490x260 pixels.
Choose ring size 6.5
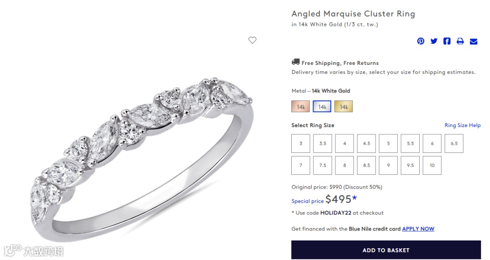click(x=454, y=143)
